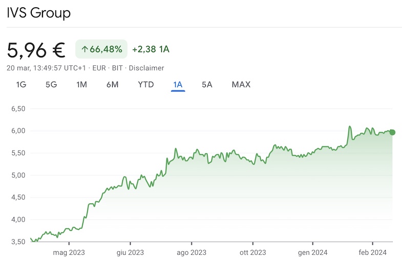This screenshot has width=402, height=265.
Task: Click the green up-arrow in the change badge
Action: coord(84,49)
